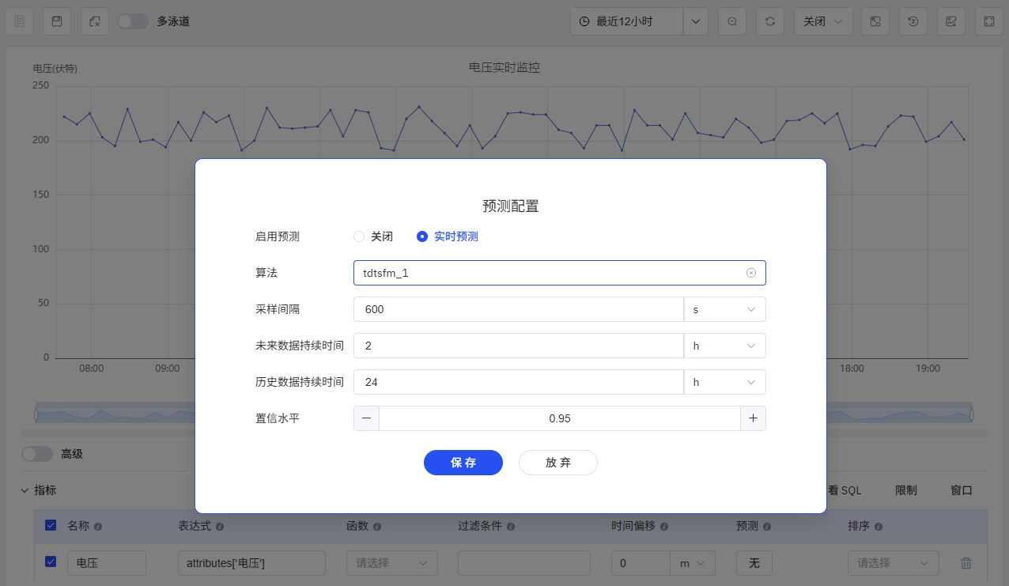Select the 关闭 prediction radio button
Screen dimensions: 1009x586
tap(358, 236)
